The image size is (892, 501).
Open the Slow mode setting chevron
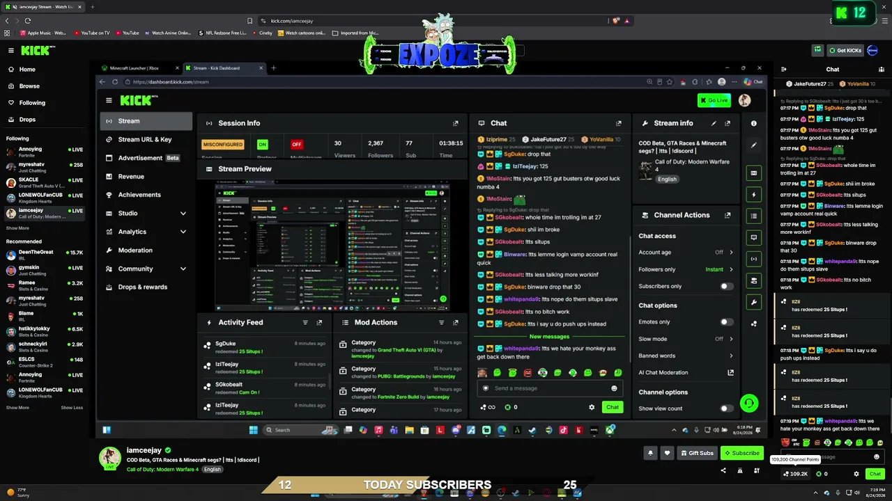[x=731, y=339]
